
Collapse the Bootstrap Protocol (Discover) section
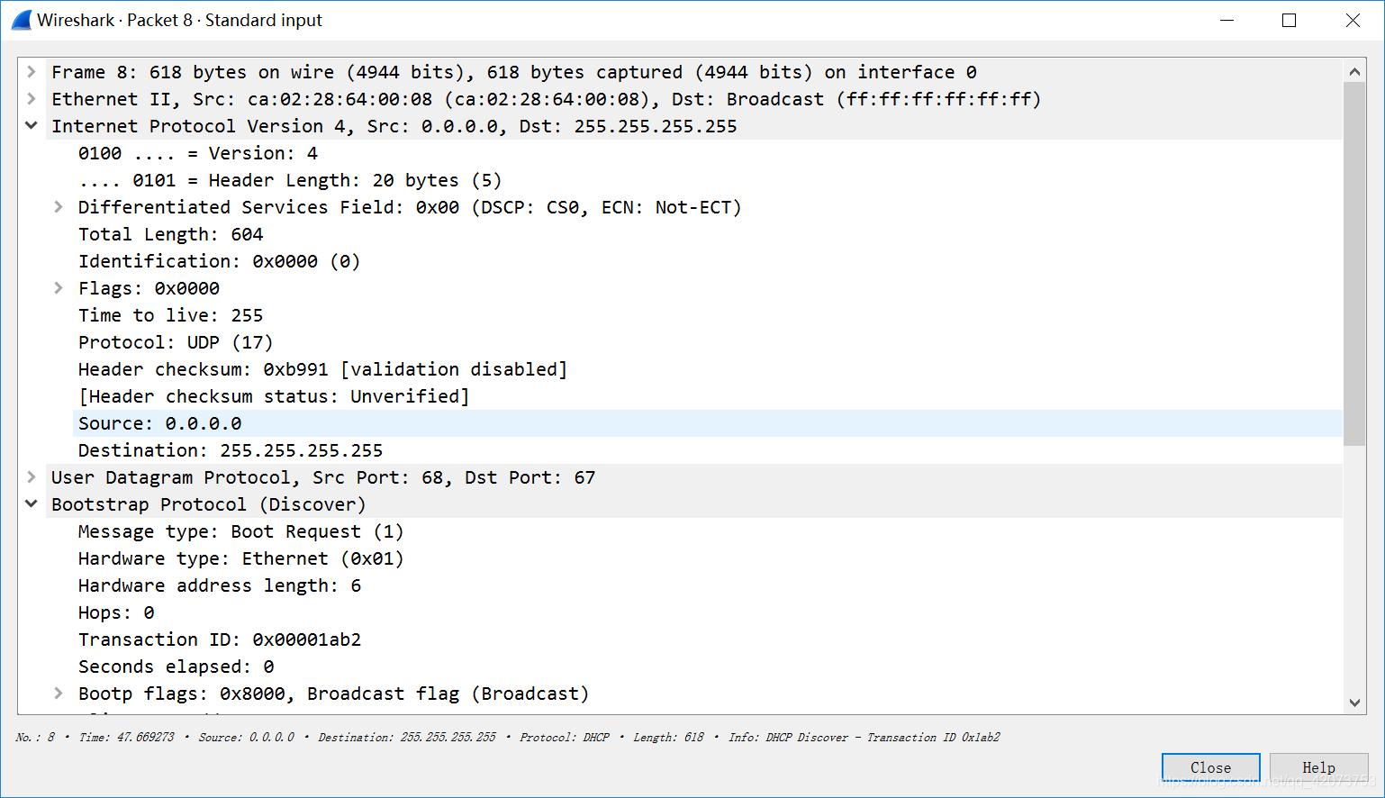pos(32,504)
